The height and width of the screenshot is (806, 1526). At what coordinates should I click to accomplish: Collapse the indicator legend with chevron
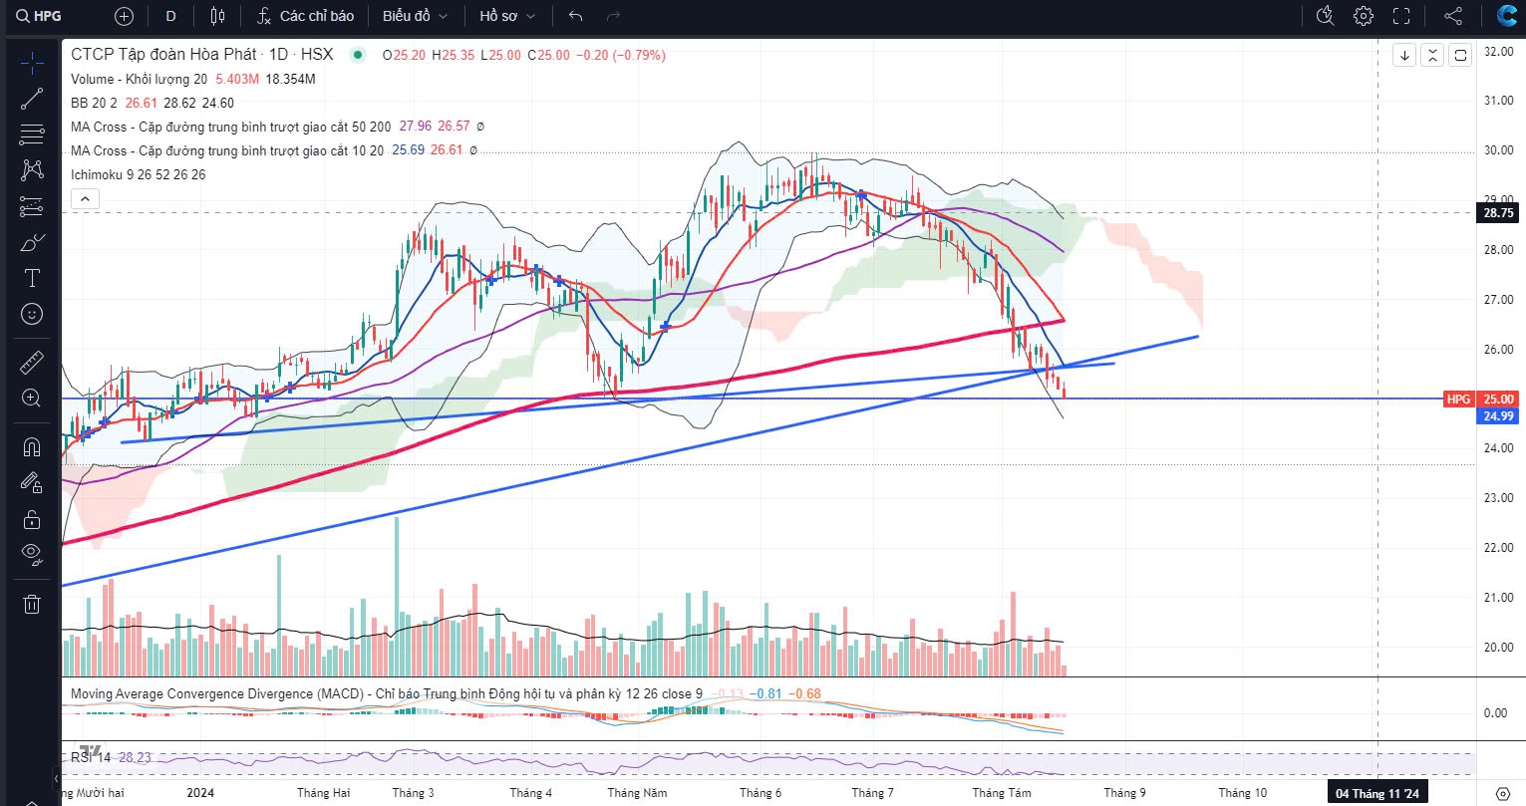pos(85,198)
